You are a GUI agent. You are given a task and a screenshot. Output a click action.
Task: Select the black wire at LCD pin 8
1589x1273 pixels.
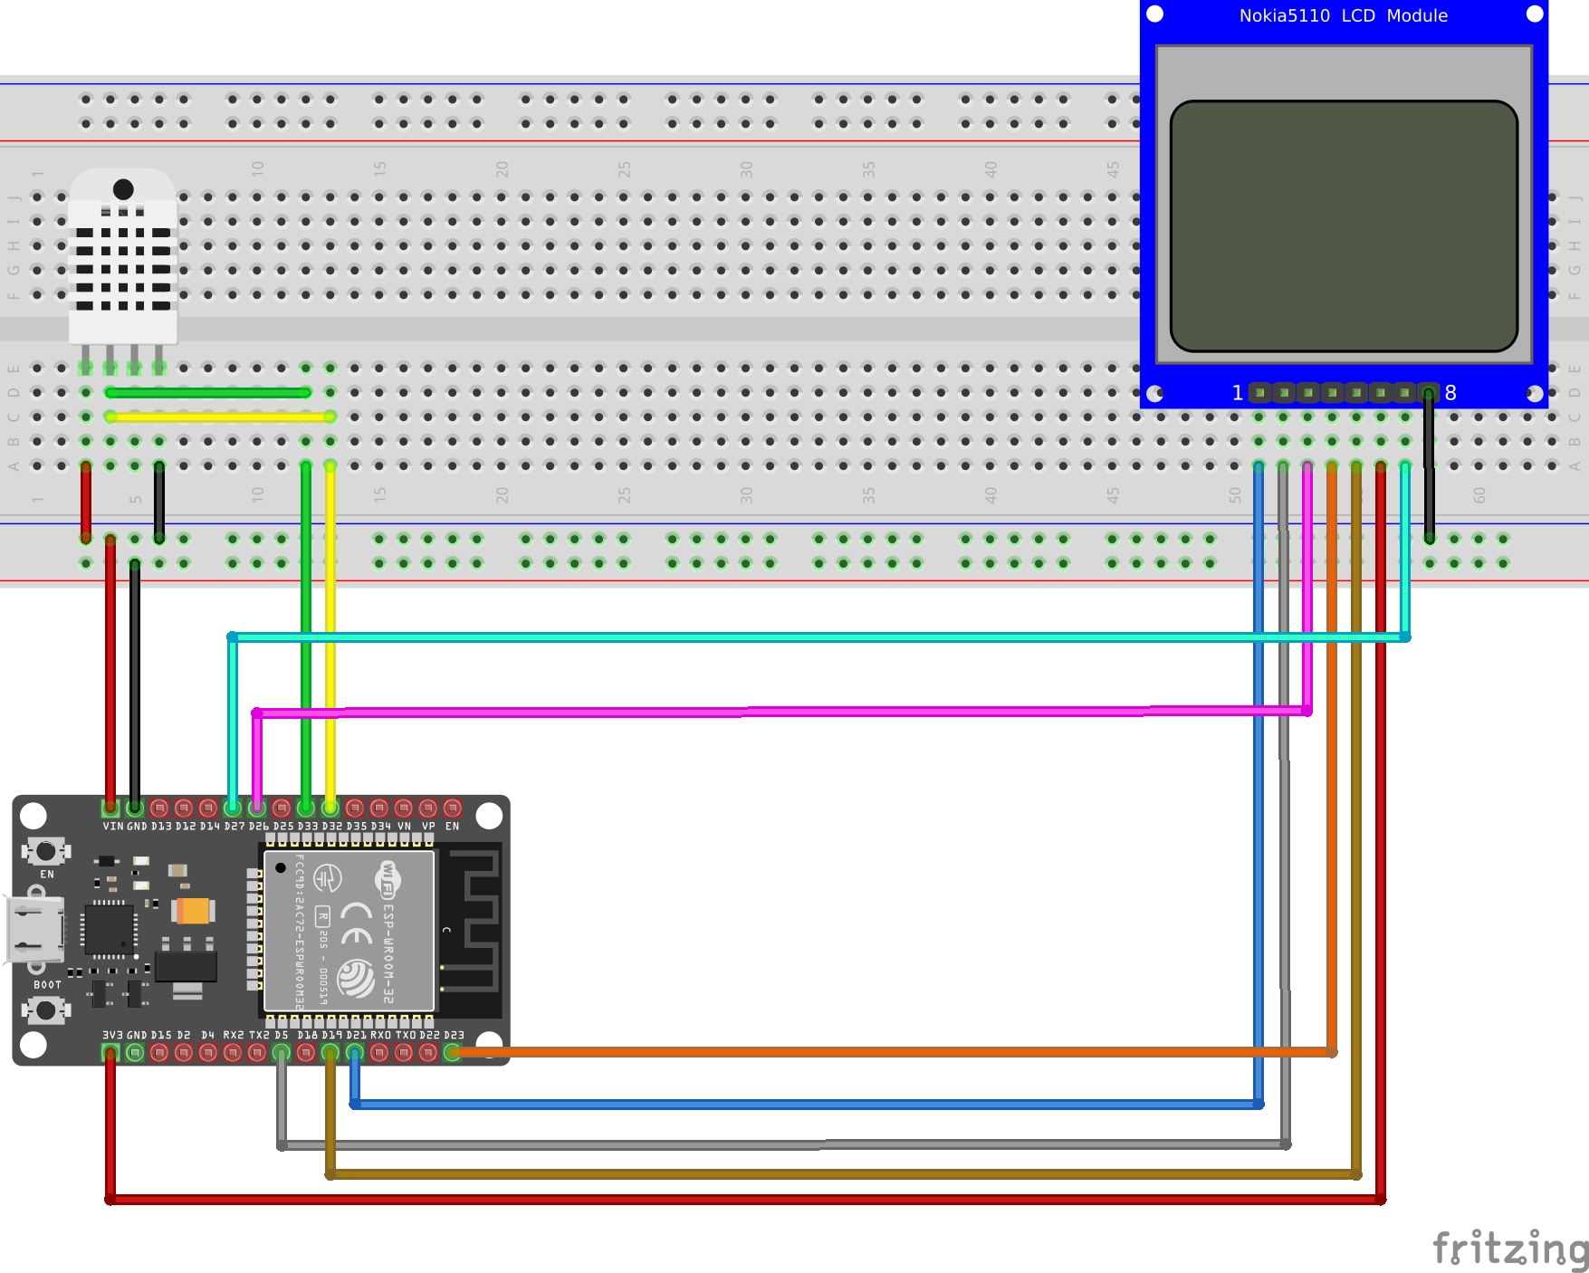1429,465
